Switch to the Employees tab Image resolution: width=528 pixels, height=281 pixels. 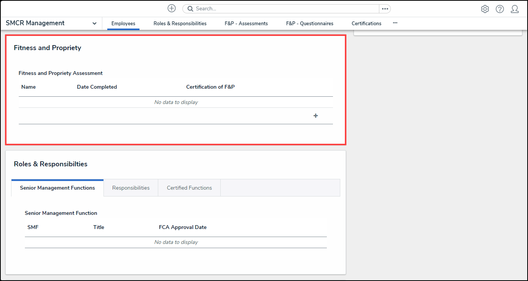(x=123, y=23)
